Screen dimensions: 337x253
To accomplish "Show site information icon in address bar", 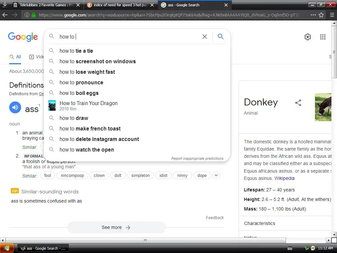I will pos(27,15).
